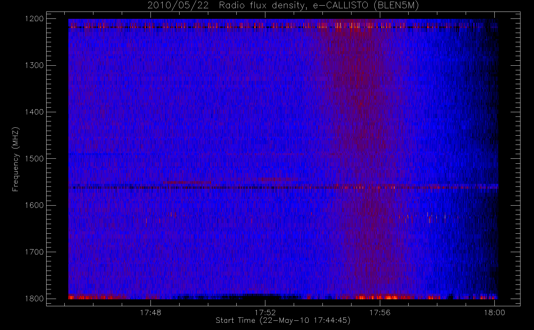
Task: Click the 18:00 time tick label
Action: [x=494, y=313]
